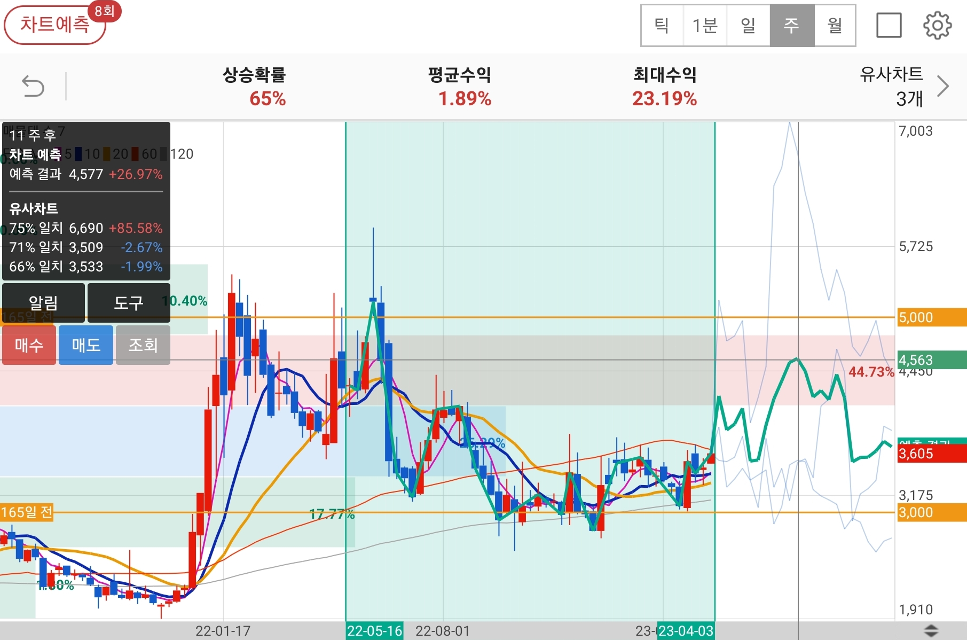This screenshot has width=967, height=640.
Task: Select the 22-05-16 start date marker
Action: coord(374,631)
